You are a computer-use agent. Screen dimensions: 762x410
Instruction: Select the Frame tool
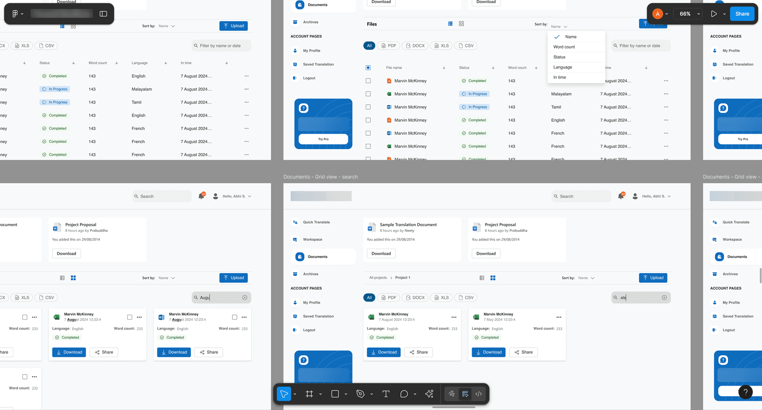tap(309, 394)
